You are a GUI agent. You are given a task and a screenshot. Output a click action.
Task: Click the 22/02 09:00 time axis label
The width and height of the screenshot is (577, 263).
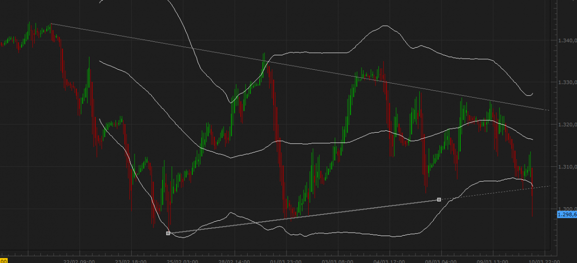79,260
